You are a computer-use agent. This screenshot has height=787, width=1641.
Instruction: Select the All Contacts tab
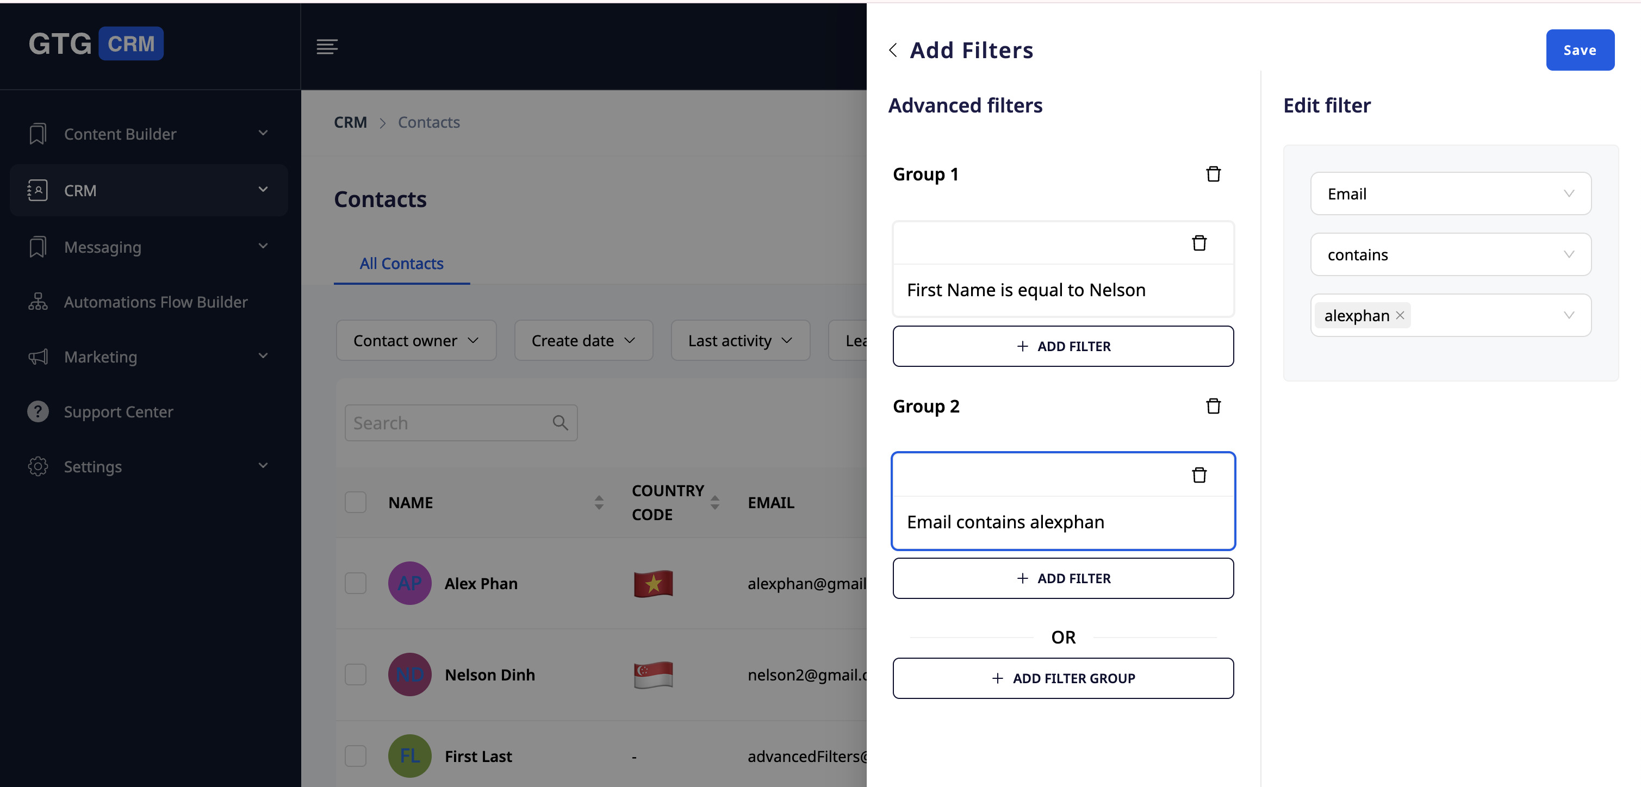401,264
